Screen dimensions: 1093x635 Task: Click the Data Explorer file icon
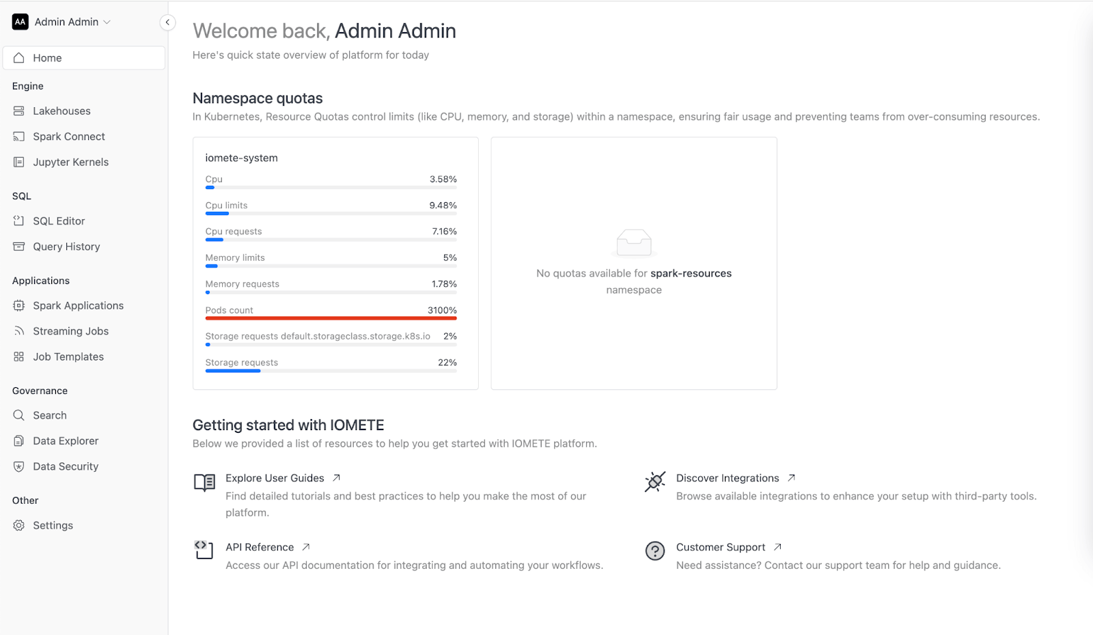coord(19,441)
